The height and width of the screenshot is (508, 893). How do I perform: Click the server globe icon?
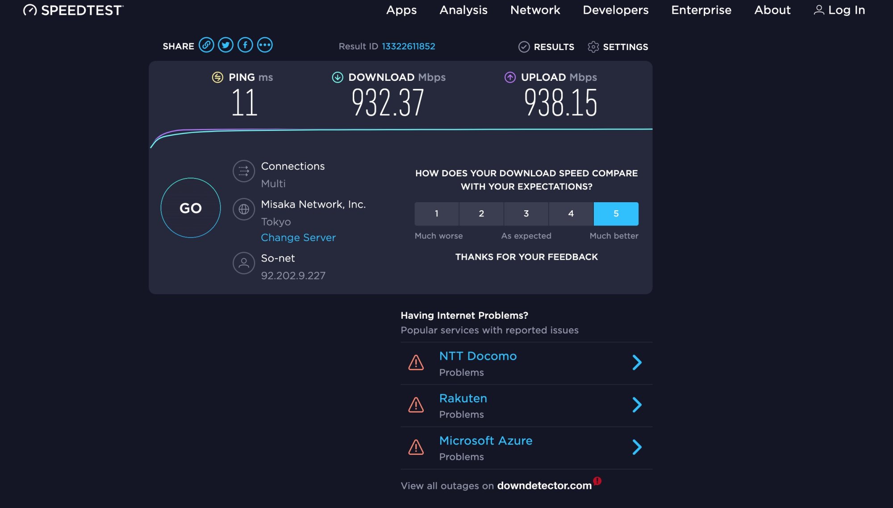244,209
